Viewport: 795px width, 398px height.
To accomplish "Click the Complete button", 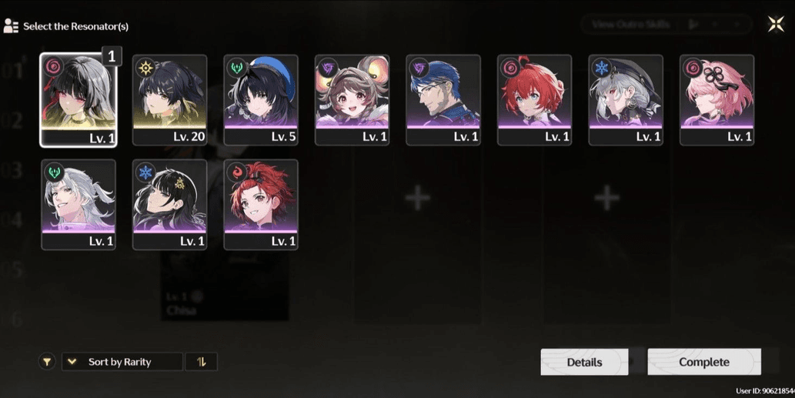I will [x=704, y=362].
